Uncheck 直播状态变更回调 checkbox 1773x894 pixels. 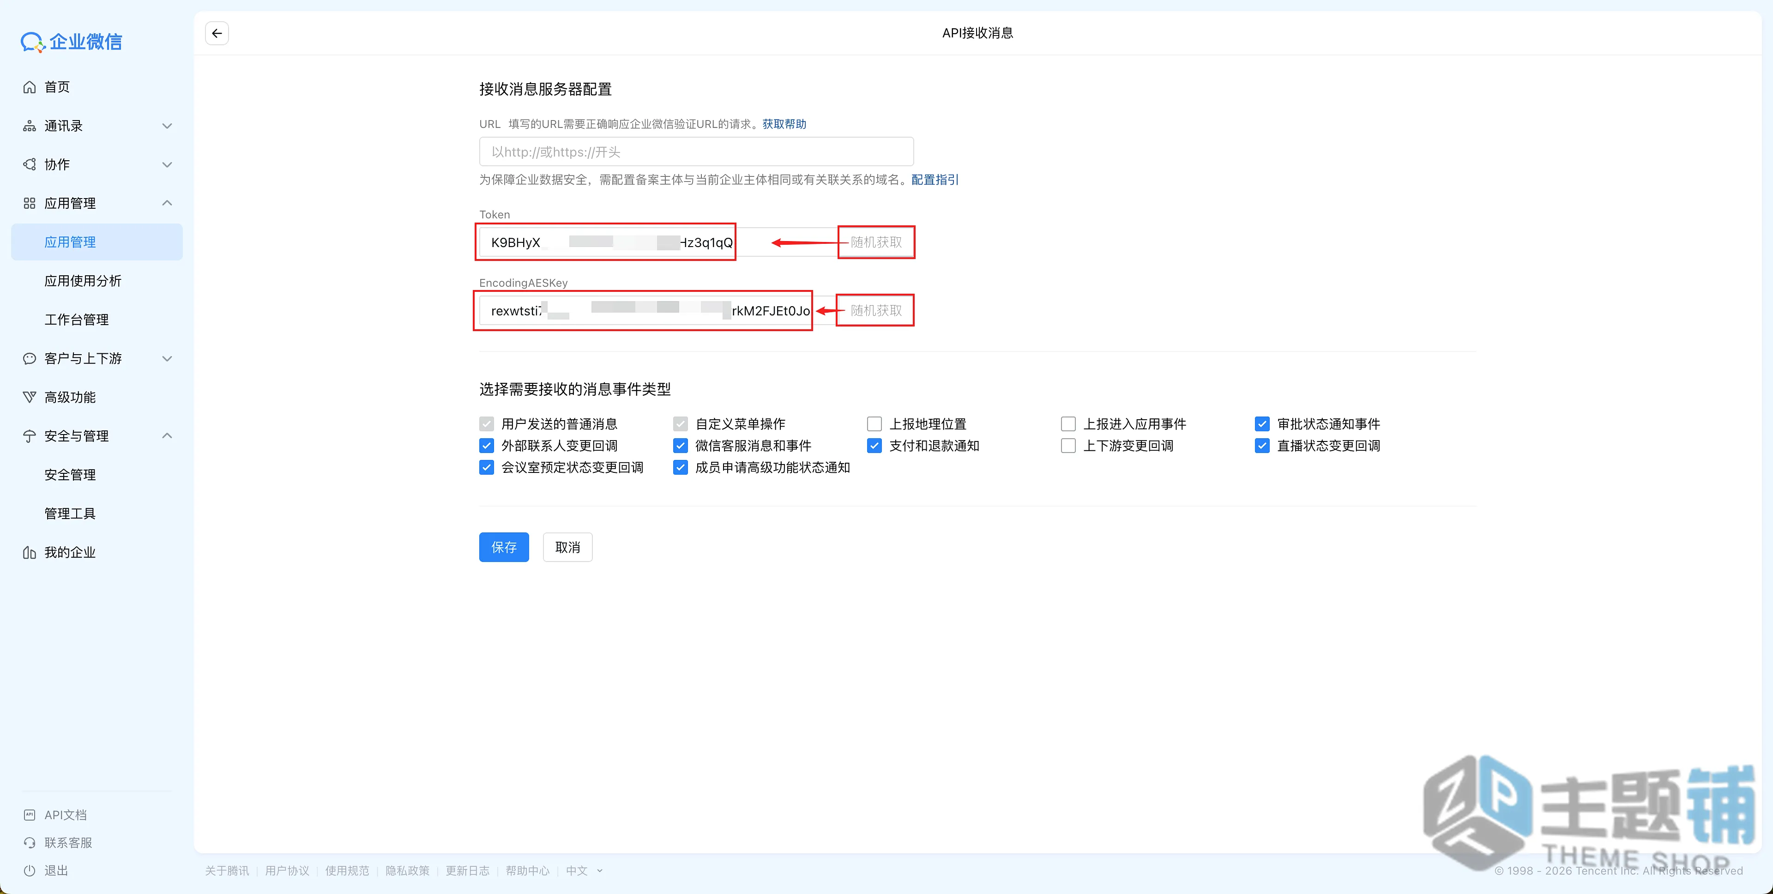point(1262,446)
